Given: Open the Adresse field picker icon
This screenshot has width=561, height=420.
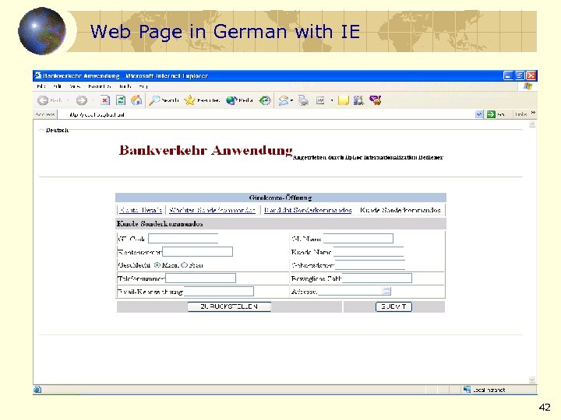Looking at the screenshot, I should [386, 291].
